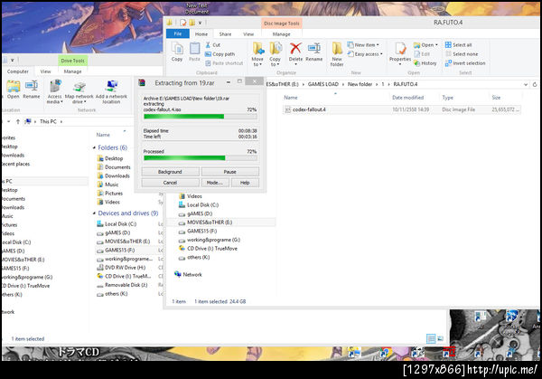Click Cut in the Clipboard group

click(213, 45)
